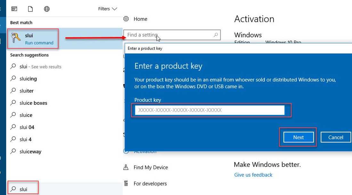
Task: Open the Filters dropdown
Action: [108, 9]
